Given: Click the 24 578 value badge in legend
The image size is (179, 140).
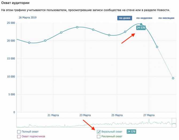Looking at the screenshot, I should pos(131,131).
